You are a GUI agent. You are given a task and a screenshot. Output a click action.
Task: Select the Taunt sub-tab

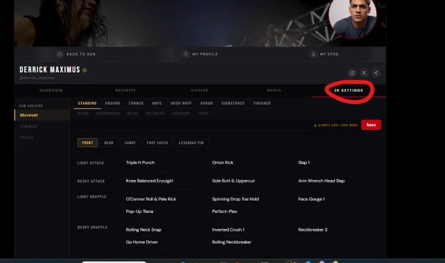[x=204, y=113]
